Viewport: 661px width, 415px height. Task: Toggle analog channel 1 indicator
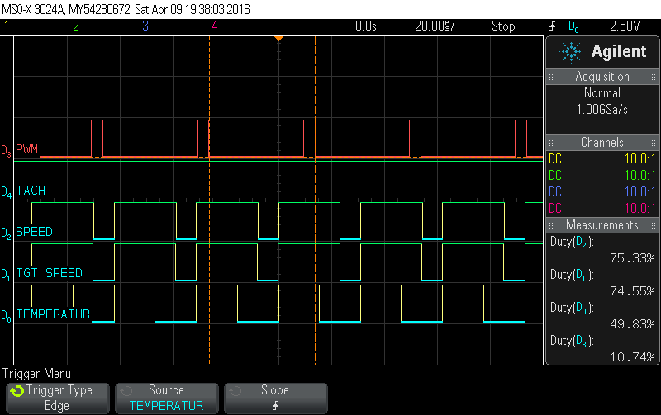click(7, 26)
